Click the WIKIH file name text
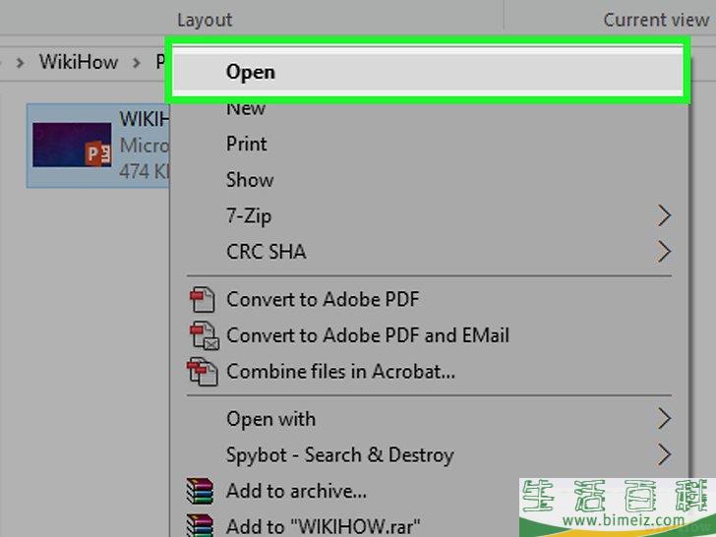The image size is (716, 537). point(145,119)
